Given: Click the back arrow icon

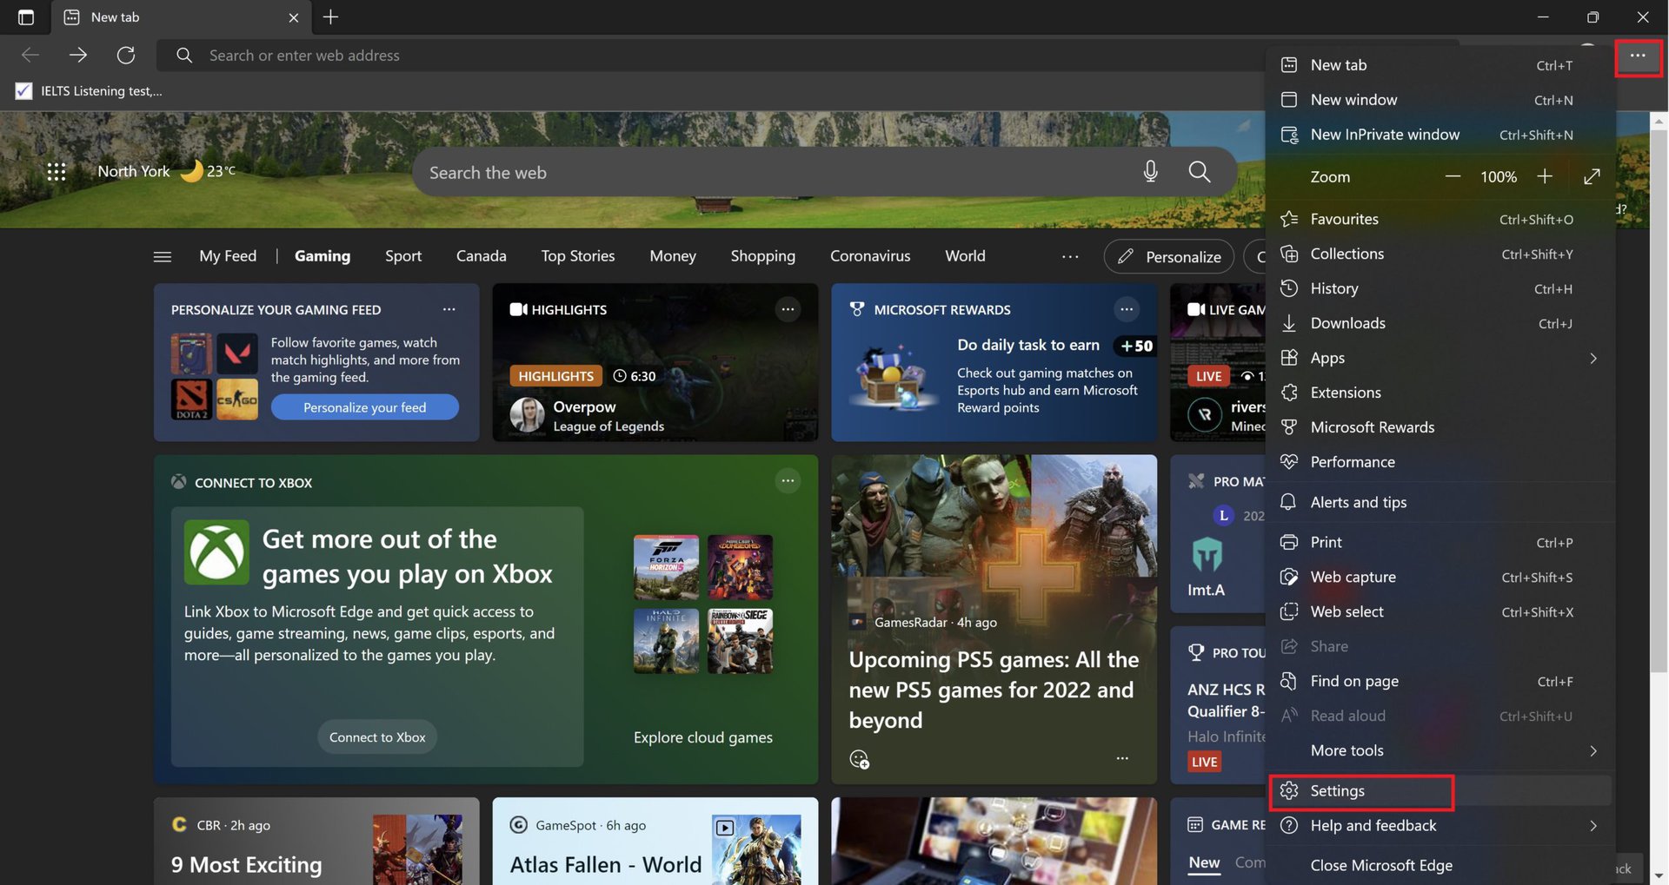Looking at the screenshot, I should tap(30, 56).
